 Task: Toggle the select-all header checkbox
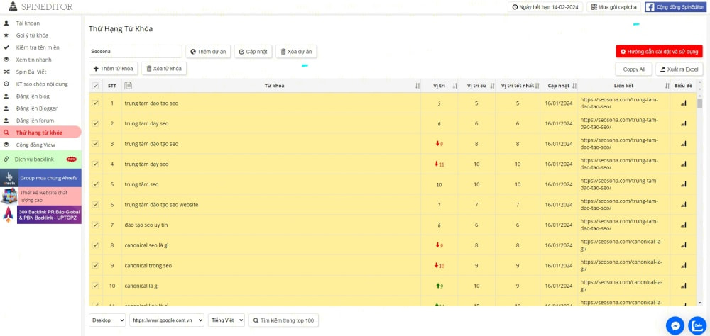click(96, 86)
